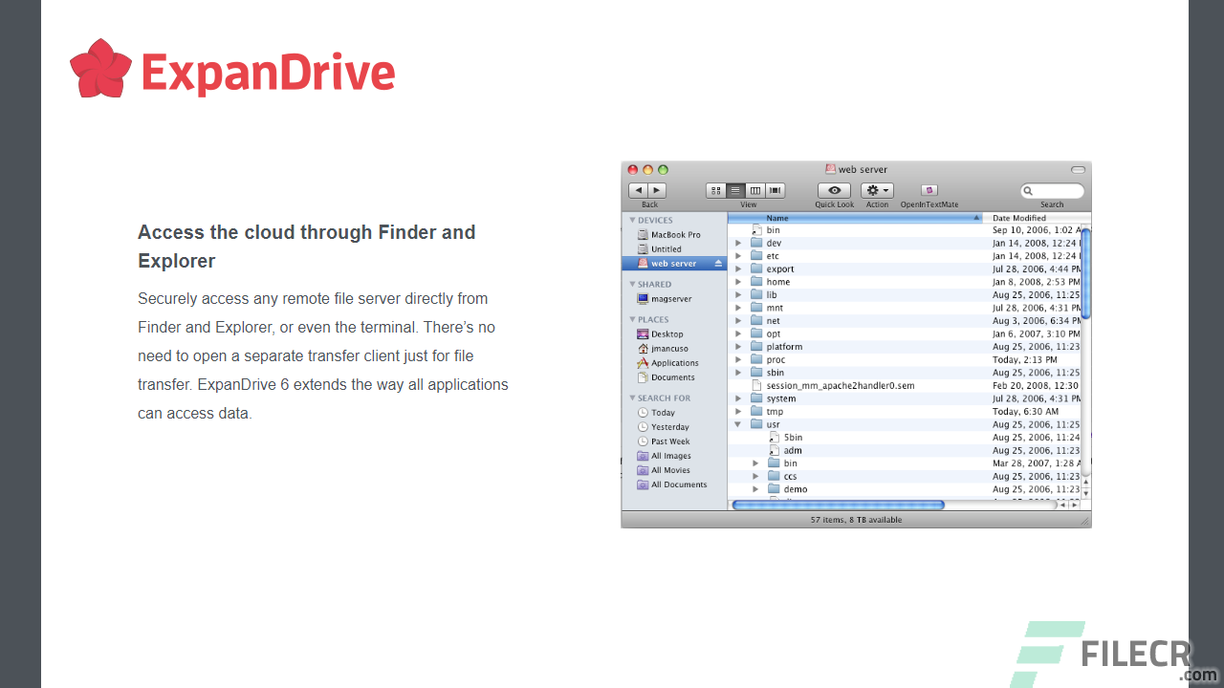Click the vertical scrollbar thumb
This screenshot has width=1224, height=688.
point(1085,274)
